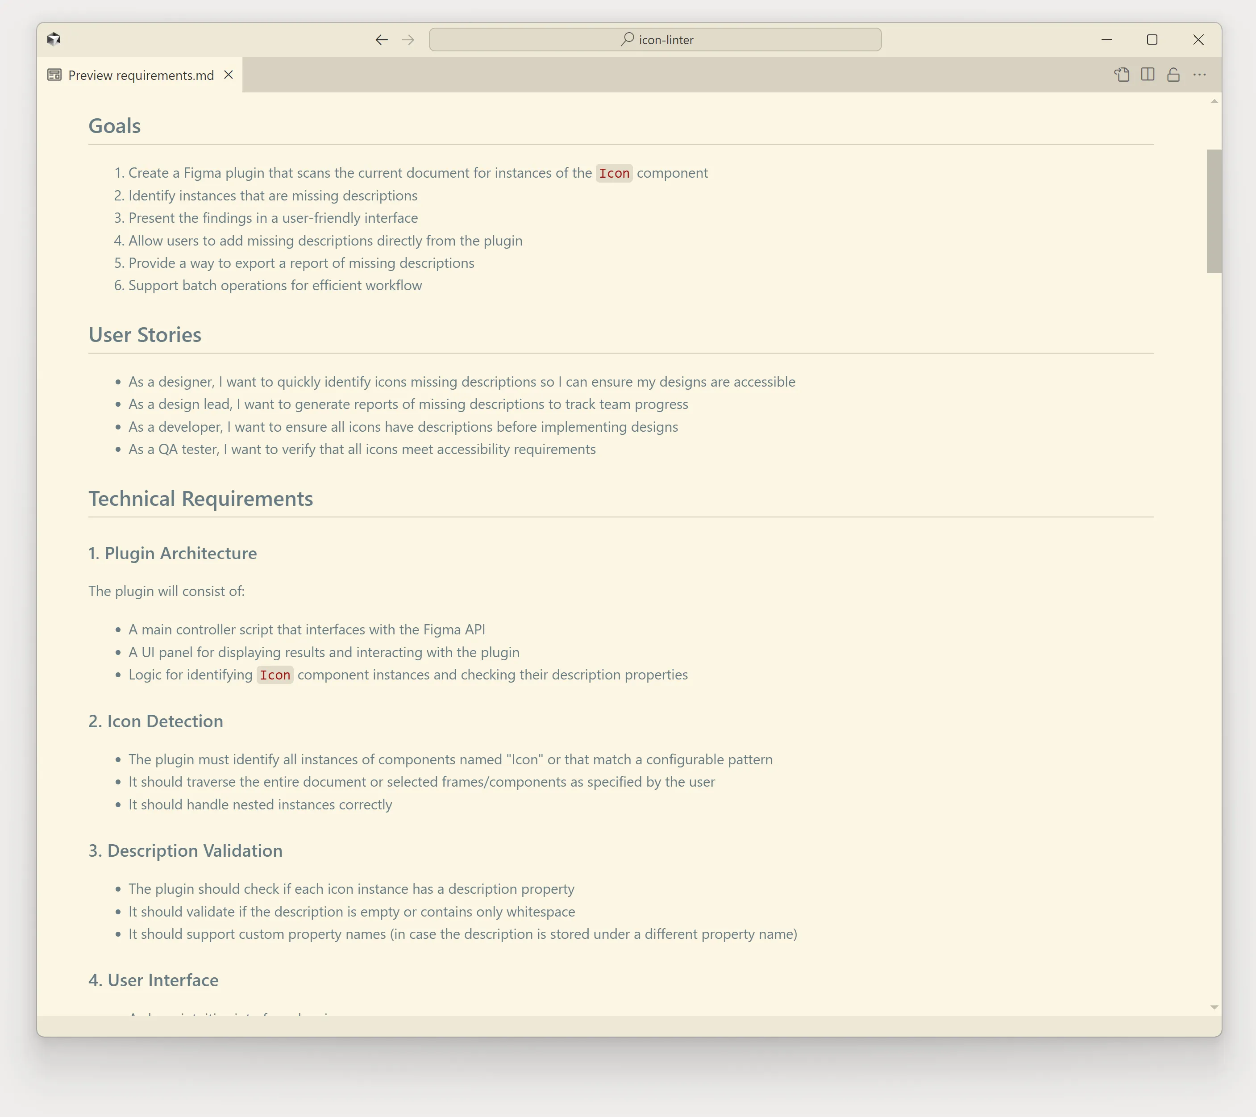Click the vertical scrollbar thumb
The width and height of the screenshot is (1256, 1117).
point(1214,211)
